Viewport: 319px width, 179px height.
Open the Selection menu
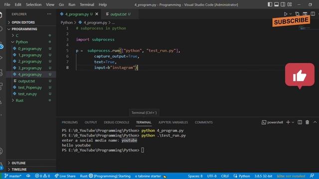(x=33, y=4)
